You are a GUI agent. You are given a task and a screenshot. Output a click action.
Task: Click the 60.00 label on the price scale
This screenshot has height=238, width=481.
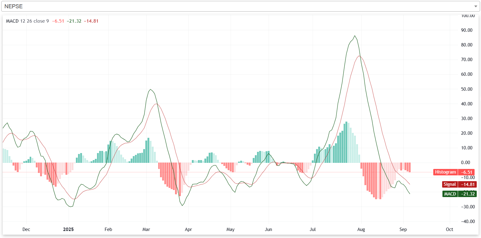[467, 74]
